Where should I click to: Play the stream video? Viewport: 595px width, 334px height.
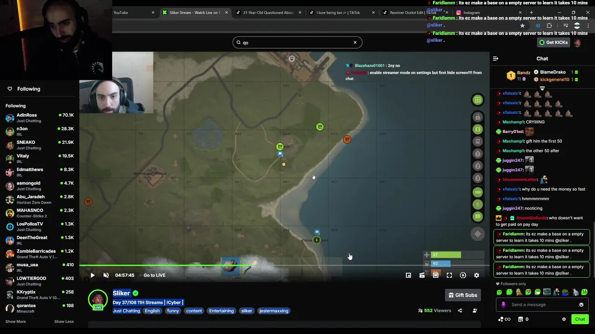(93, 275)
